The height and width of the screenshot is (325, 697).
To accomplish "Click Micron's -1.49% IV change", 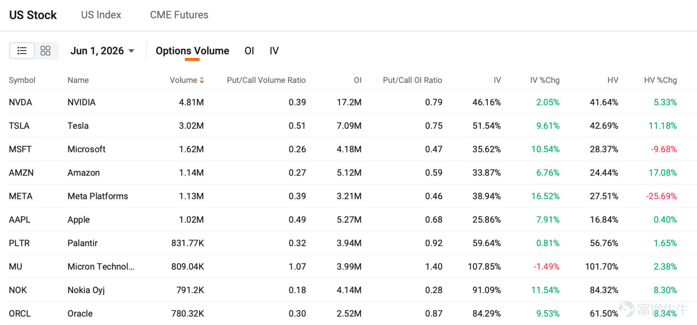I will (546, 267).
